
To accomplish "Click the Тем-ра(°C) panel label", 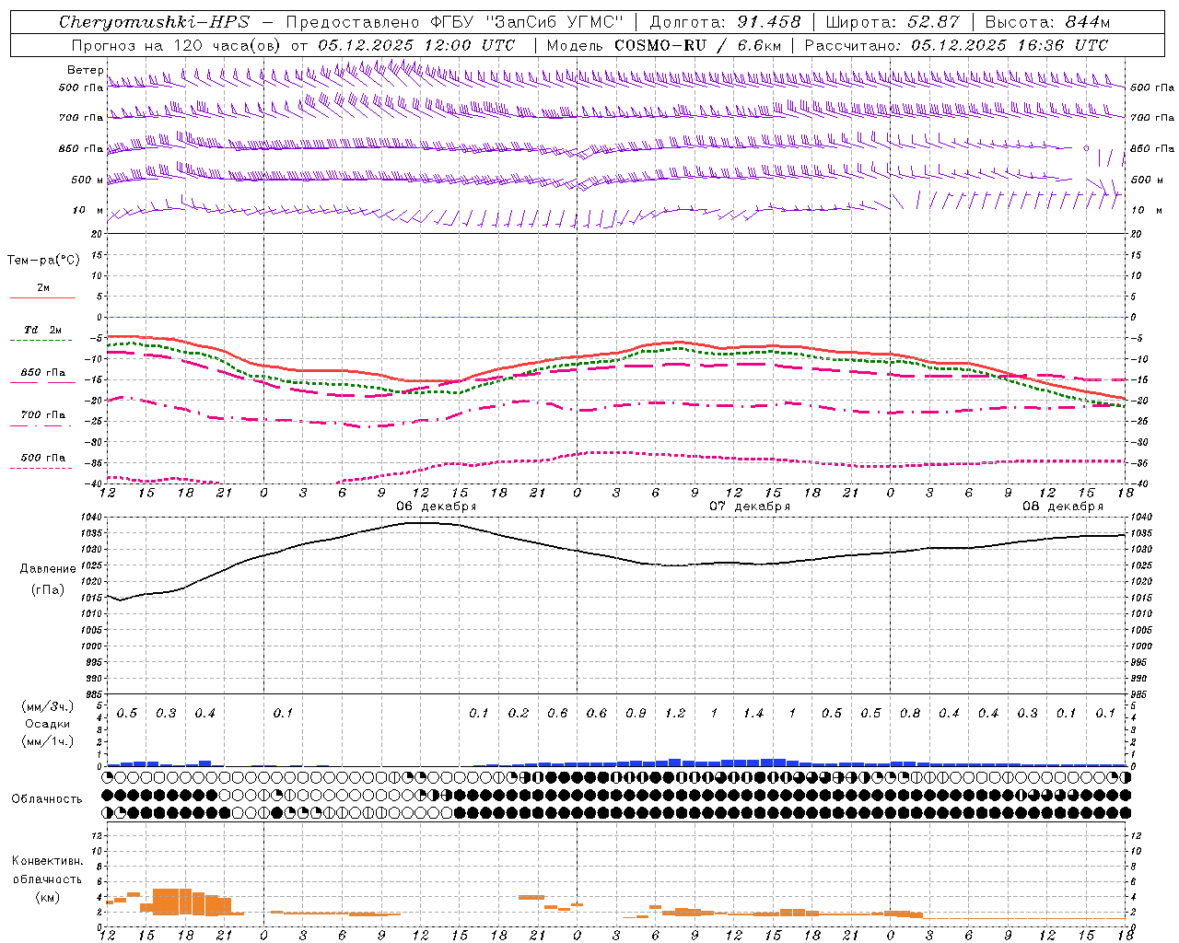I will (x=43, y=261).
